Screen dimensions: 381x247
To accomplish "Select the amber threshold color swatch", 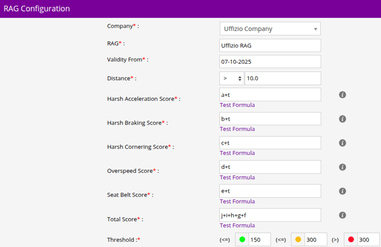I will click(298, 239).
